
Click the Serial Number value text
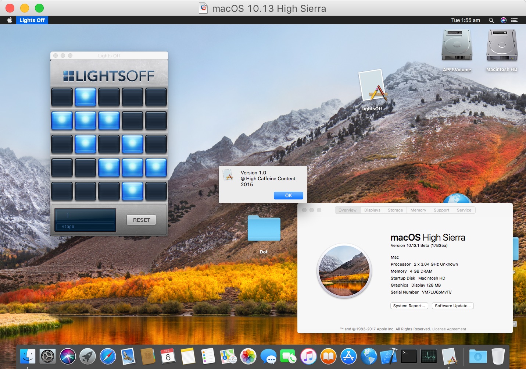(x=437, y=292)
